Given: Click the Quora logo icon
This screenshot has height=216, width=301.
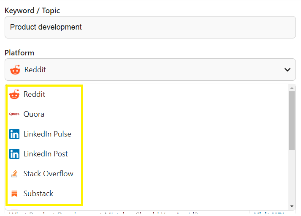Looking at the screenshot, I should [14, 114].
